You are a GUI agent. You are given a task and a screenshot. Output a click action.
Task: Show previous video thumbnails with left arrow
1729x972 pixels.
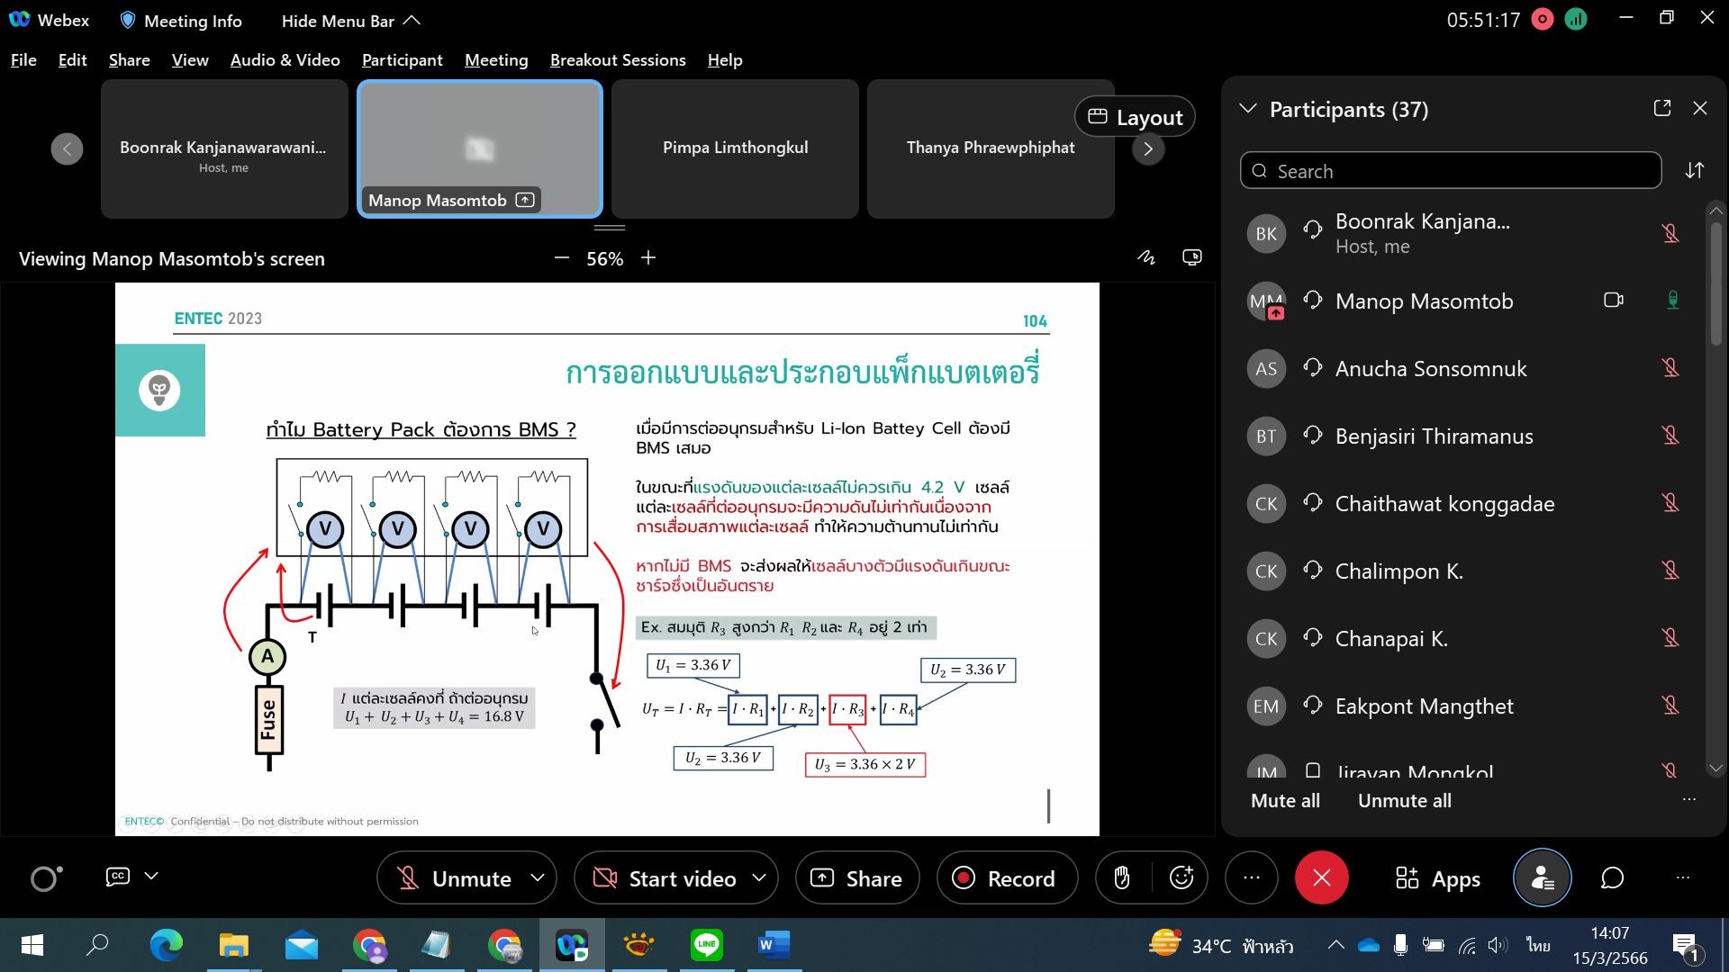point(67,149)
